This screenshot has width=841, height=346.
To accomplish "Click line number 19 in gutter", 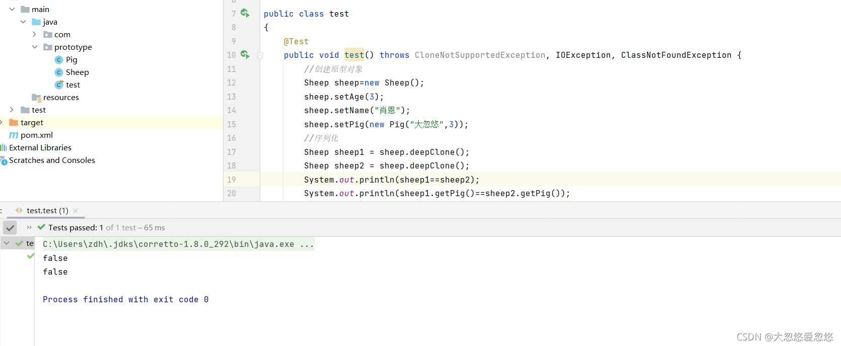I will tap(232, 180).
